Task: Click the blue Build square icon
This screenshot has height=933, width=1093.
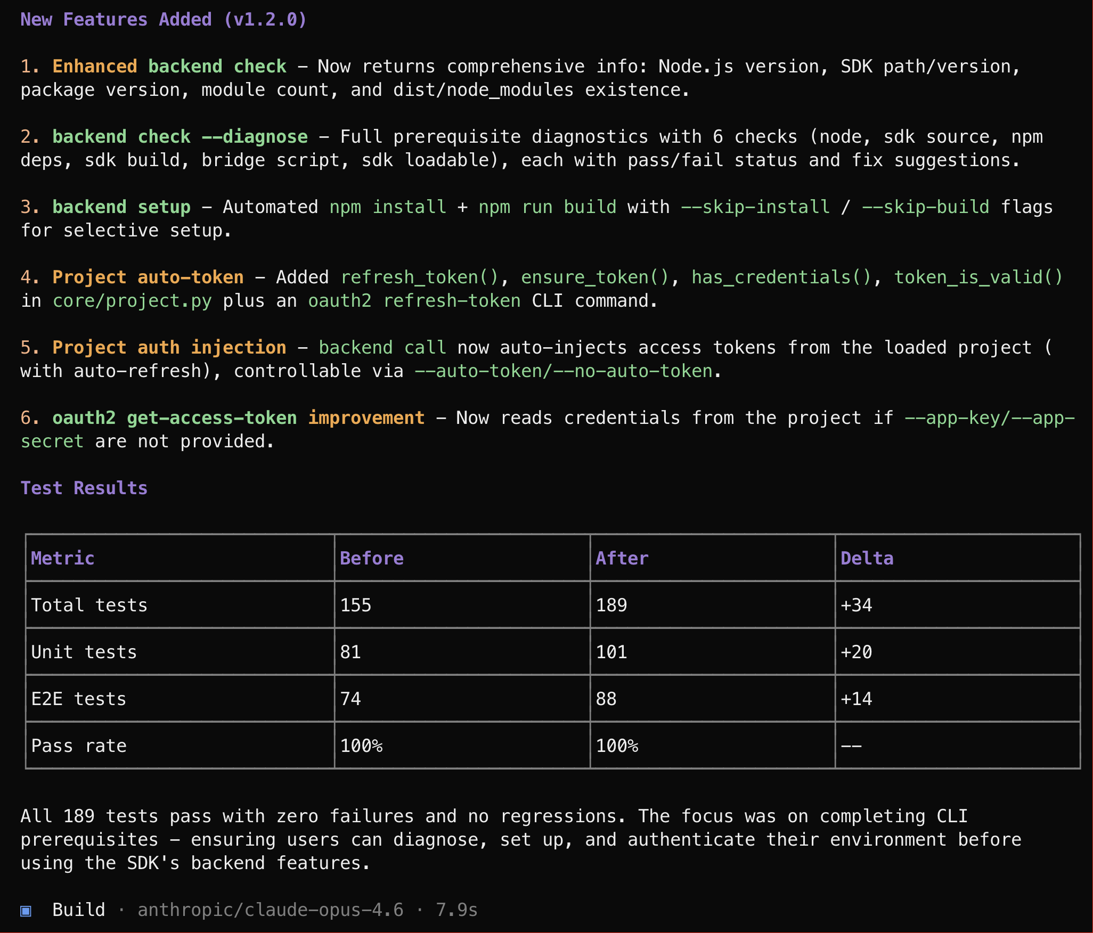Action: (x=26, y=911)
